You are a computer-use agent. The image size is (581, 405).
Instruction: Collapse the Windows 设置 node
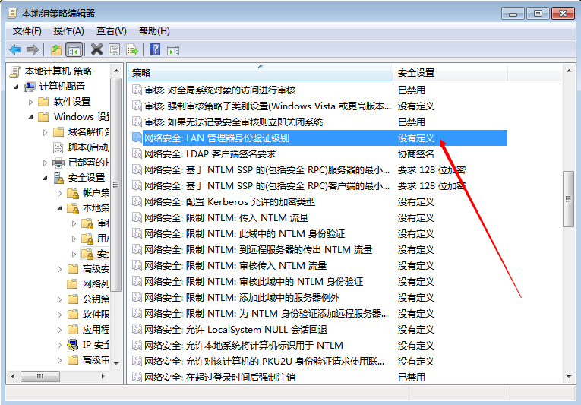click(30, 117)
